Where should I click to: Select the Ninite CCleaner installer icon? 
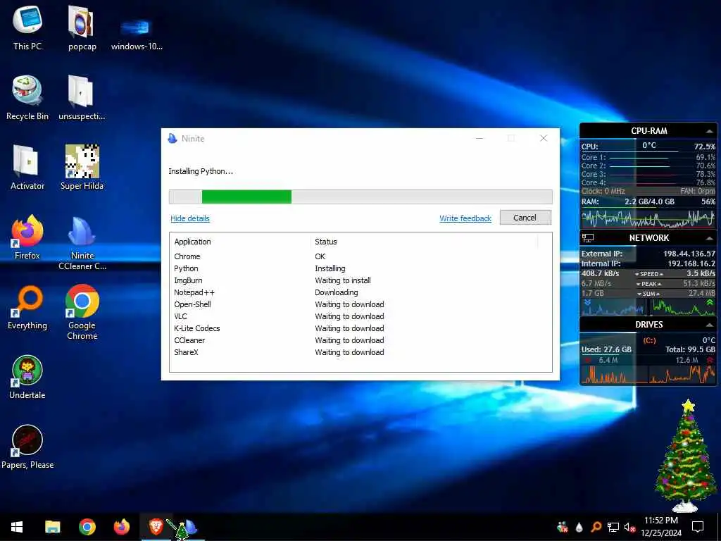[82, 243]
